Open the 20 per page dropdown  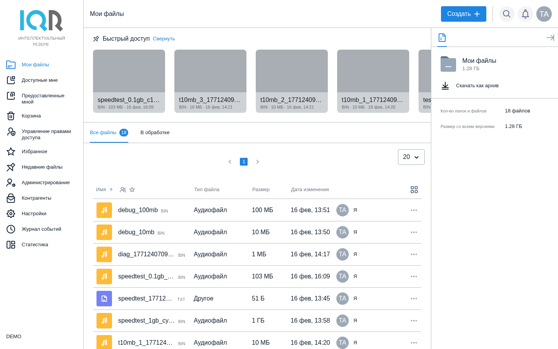[x=411, y=157]
